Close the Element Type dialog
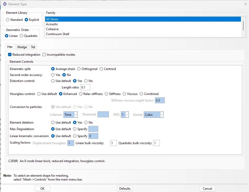 pos(246,4)
